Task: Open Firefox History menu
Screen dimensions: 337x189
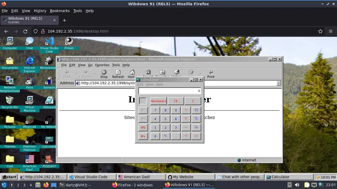Action: coord(40,11)
